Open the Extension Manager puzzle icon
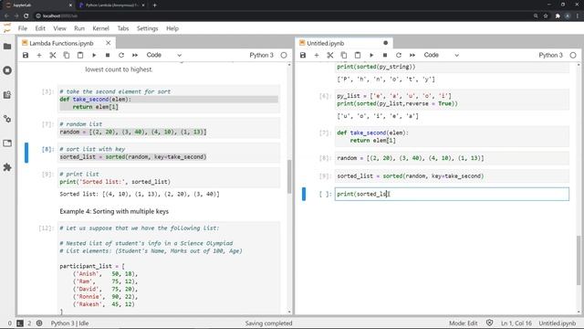The width and height of the screenshot is (584, 329). coord(7,167)
